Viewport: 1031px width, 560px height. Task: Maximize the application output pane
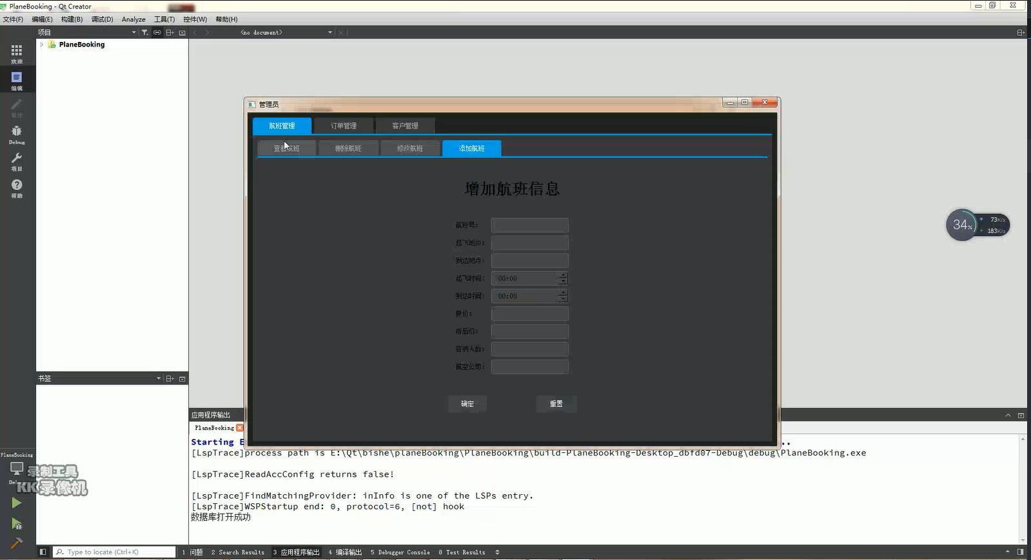coord(1021,415)
